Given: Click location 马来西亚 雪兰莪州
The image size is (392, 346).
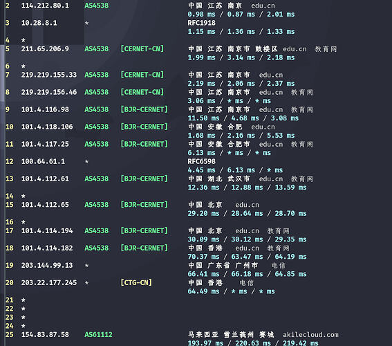Looking at the screenshot, I should click(x=221, y=335).
